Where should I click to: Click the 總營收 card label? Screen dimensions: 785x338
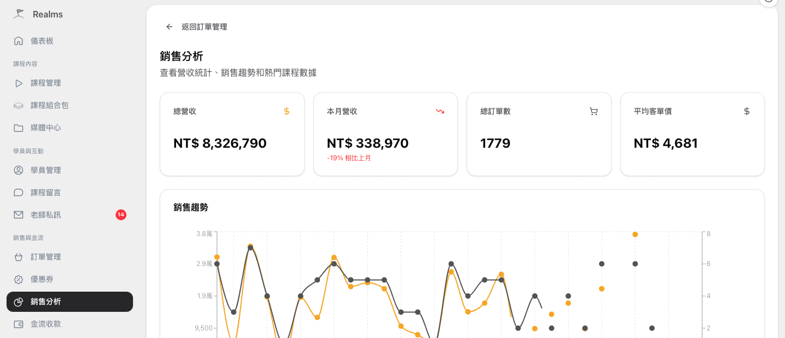coord(185,111)
